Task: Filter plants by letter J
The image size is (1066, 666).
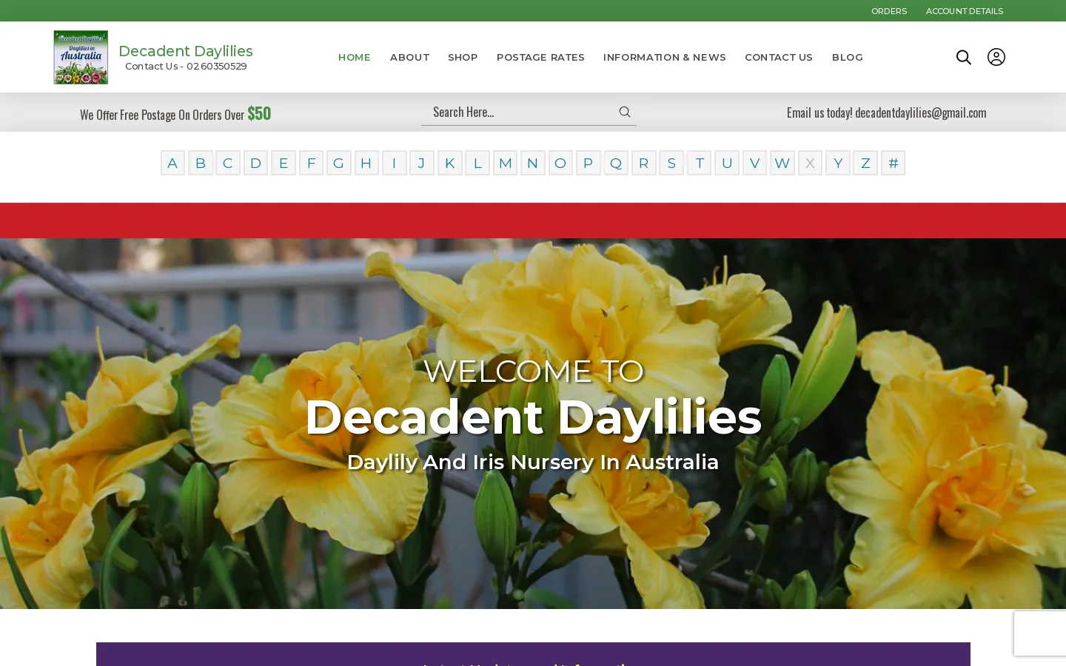Action: coord(422,163)
